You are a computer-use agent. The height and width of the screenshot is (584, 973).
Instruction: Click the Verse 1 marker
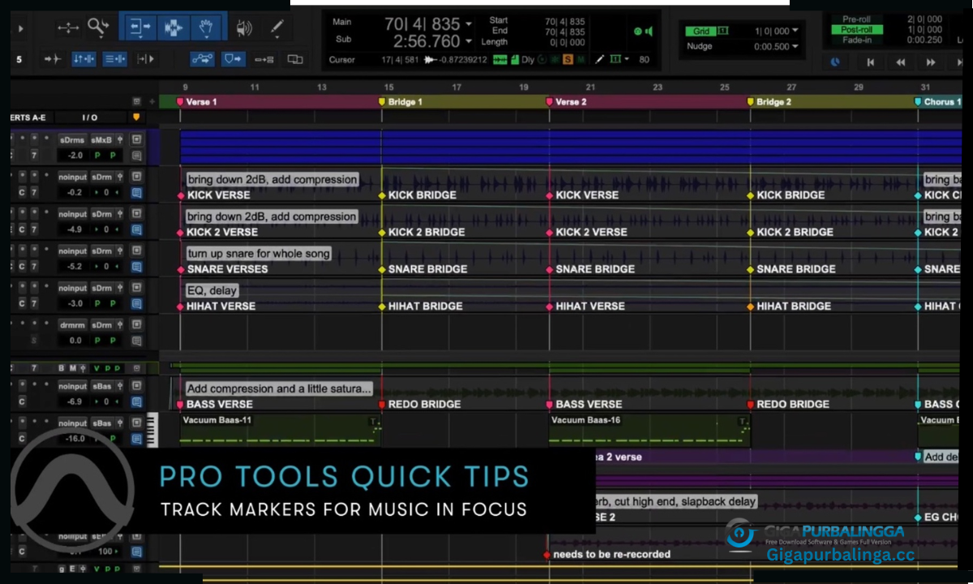196,102
